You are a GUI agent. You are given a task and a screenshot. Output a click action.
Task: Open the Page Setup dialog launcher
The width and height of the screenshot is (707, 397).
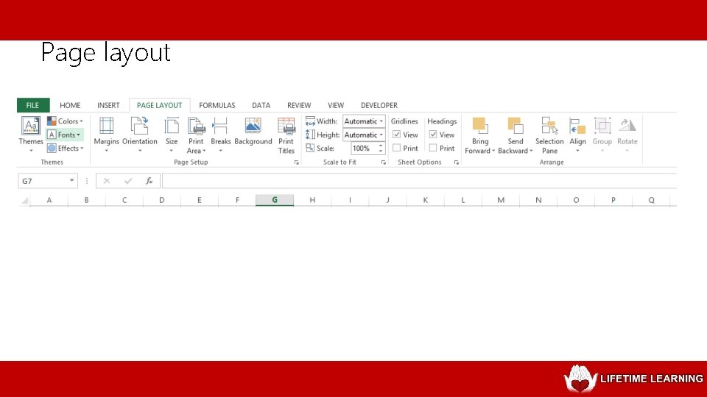pyautogui.click(x=296, y=162)
